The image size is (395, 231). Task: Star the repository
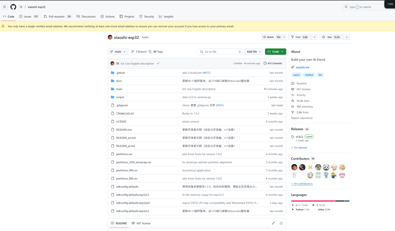coord(331,37)
